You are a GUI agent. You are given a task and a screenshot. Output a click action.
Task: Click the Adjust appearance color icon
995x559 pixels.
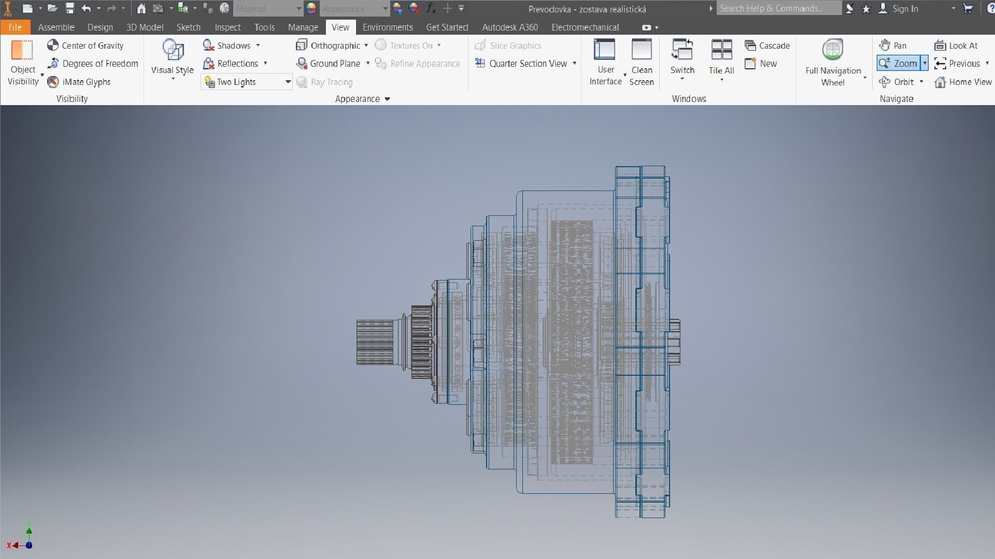coord(397,8)
